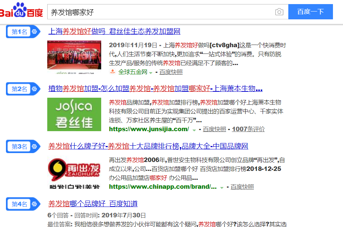Viewport: 343px width, 227px height.
Task: Expand the dropdown arrow beside 全球五金网
Action: [151, 73]
